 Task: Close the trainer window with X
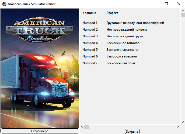(179, 4)
